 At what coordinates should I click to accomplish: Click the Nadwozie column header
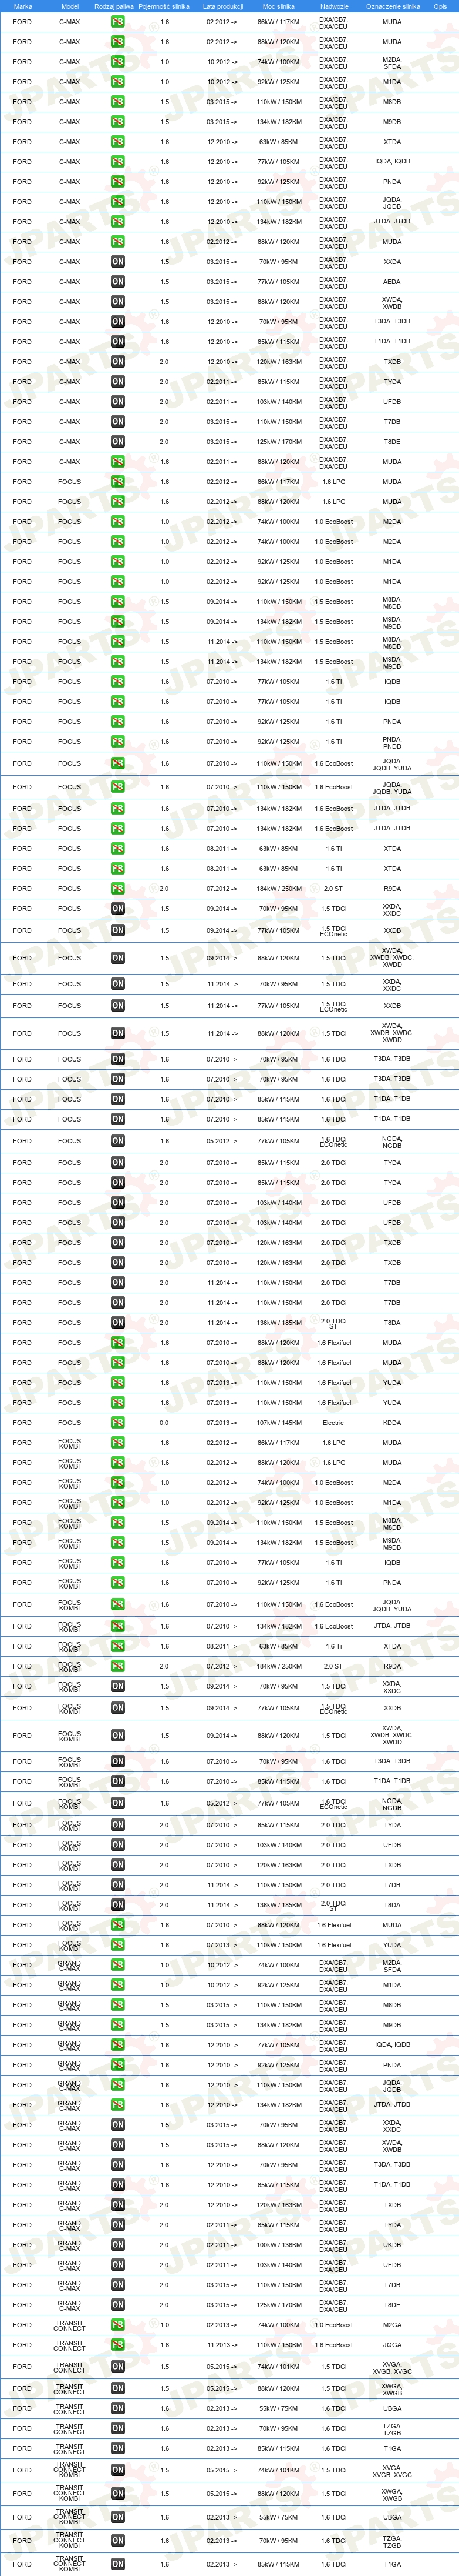pyautogui.click(x=335, y=6)
